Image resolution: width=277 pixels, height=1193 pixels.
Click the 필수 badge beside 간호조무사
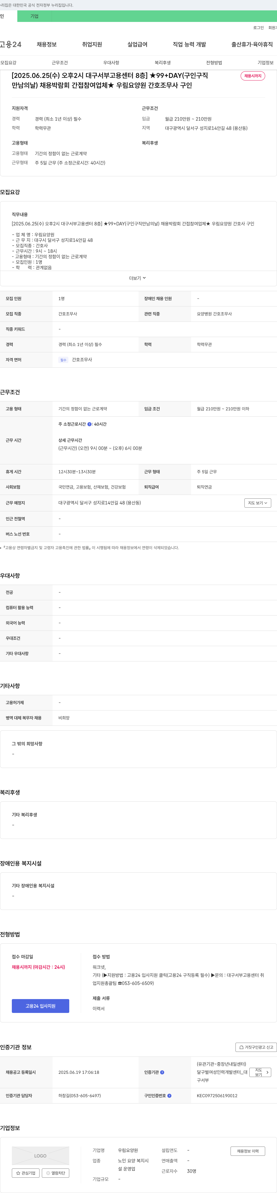click(x=63, y=360)
